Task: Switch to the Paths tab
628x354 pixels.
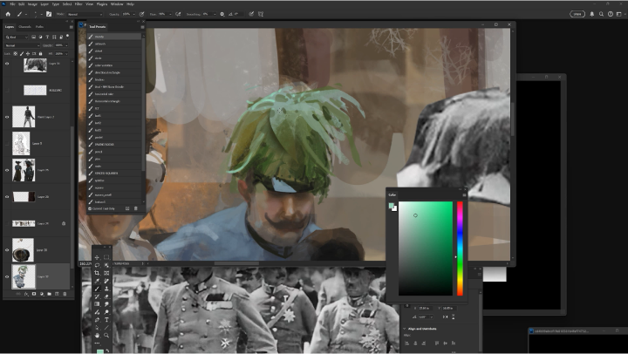Action: click(x=39, y=27)
